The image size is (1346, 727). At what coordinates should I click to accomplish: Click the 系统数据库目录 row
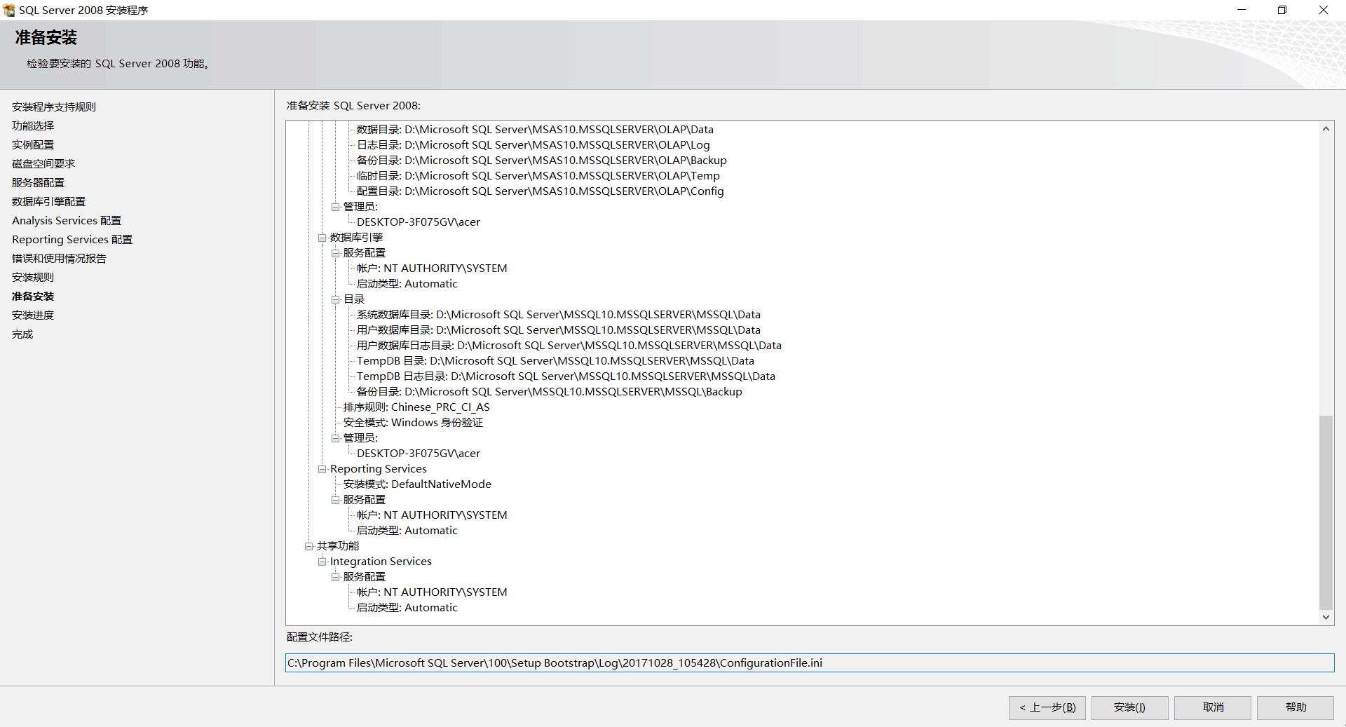pos(559,315)
